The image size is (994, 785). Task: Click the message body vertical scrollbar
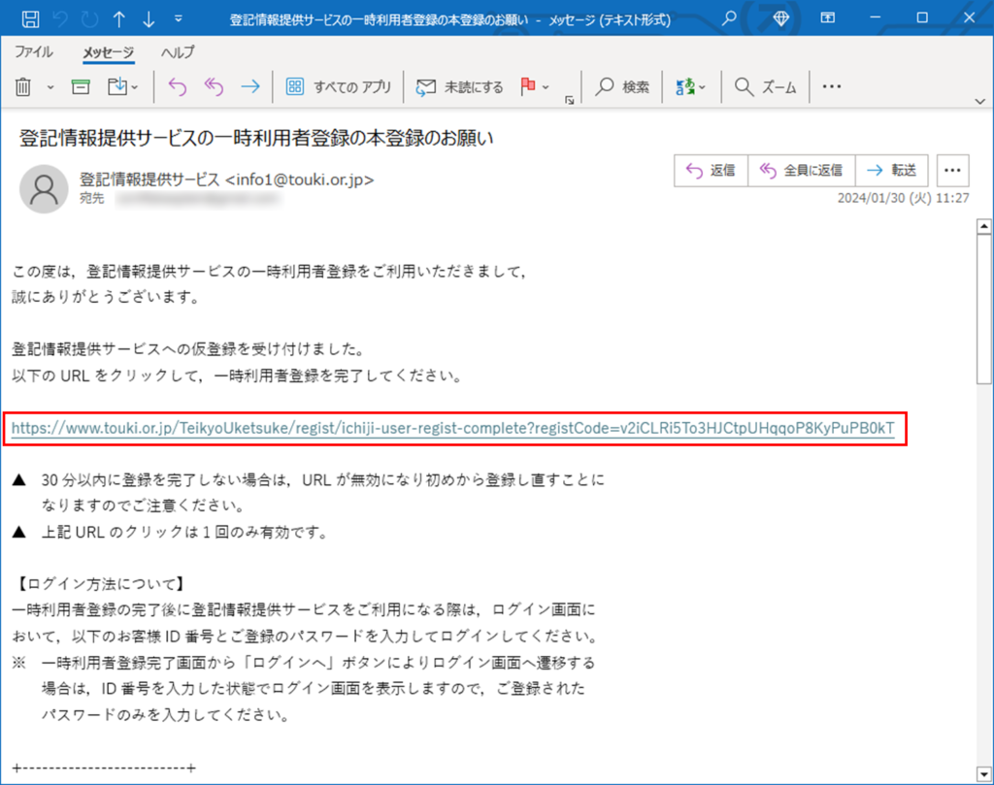(x=980, y=485)
